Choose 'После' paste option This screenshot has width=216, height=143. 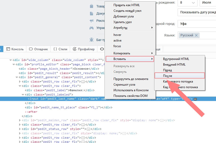pyautogui.click(x=179, y=76)
